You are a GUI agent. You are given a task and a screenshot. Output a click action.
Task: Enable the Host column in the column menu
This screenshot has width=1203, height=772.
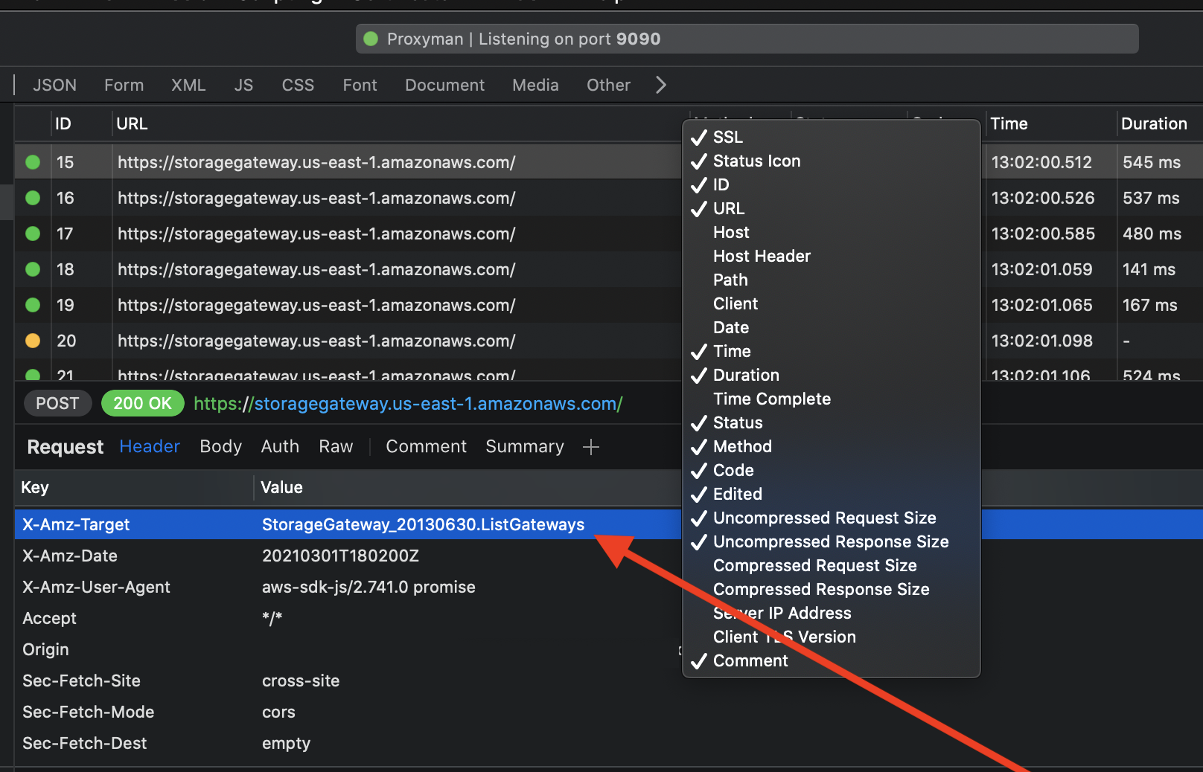point(731,232)
